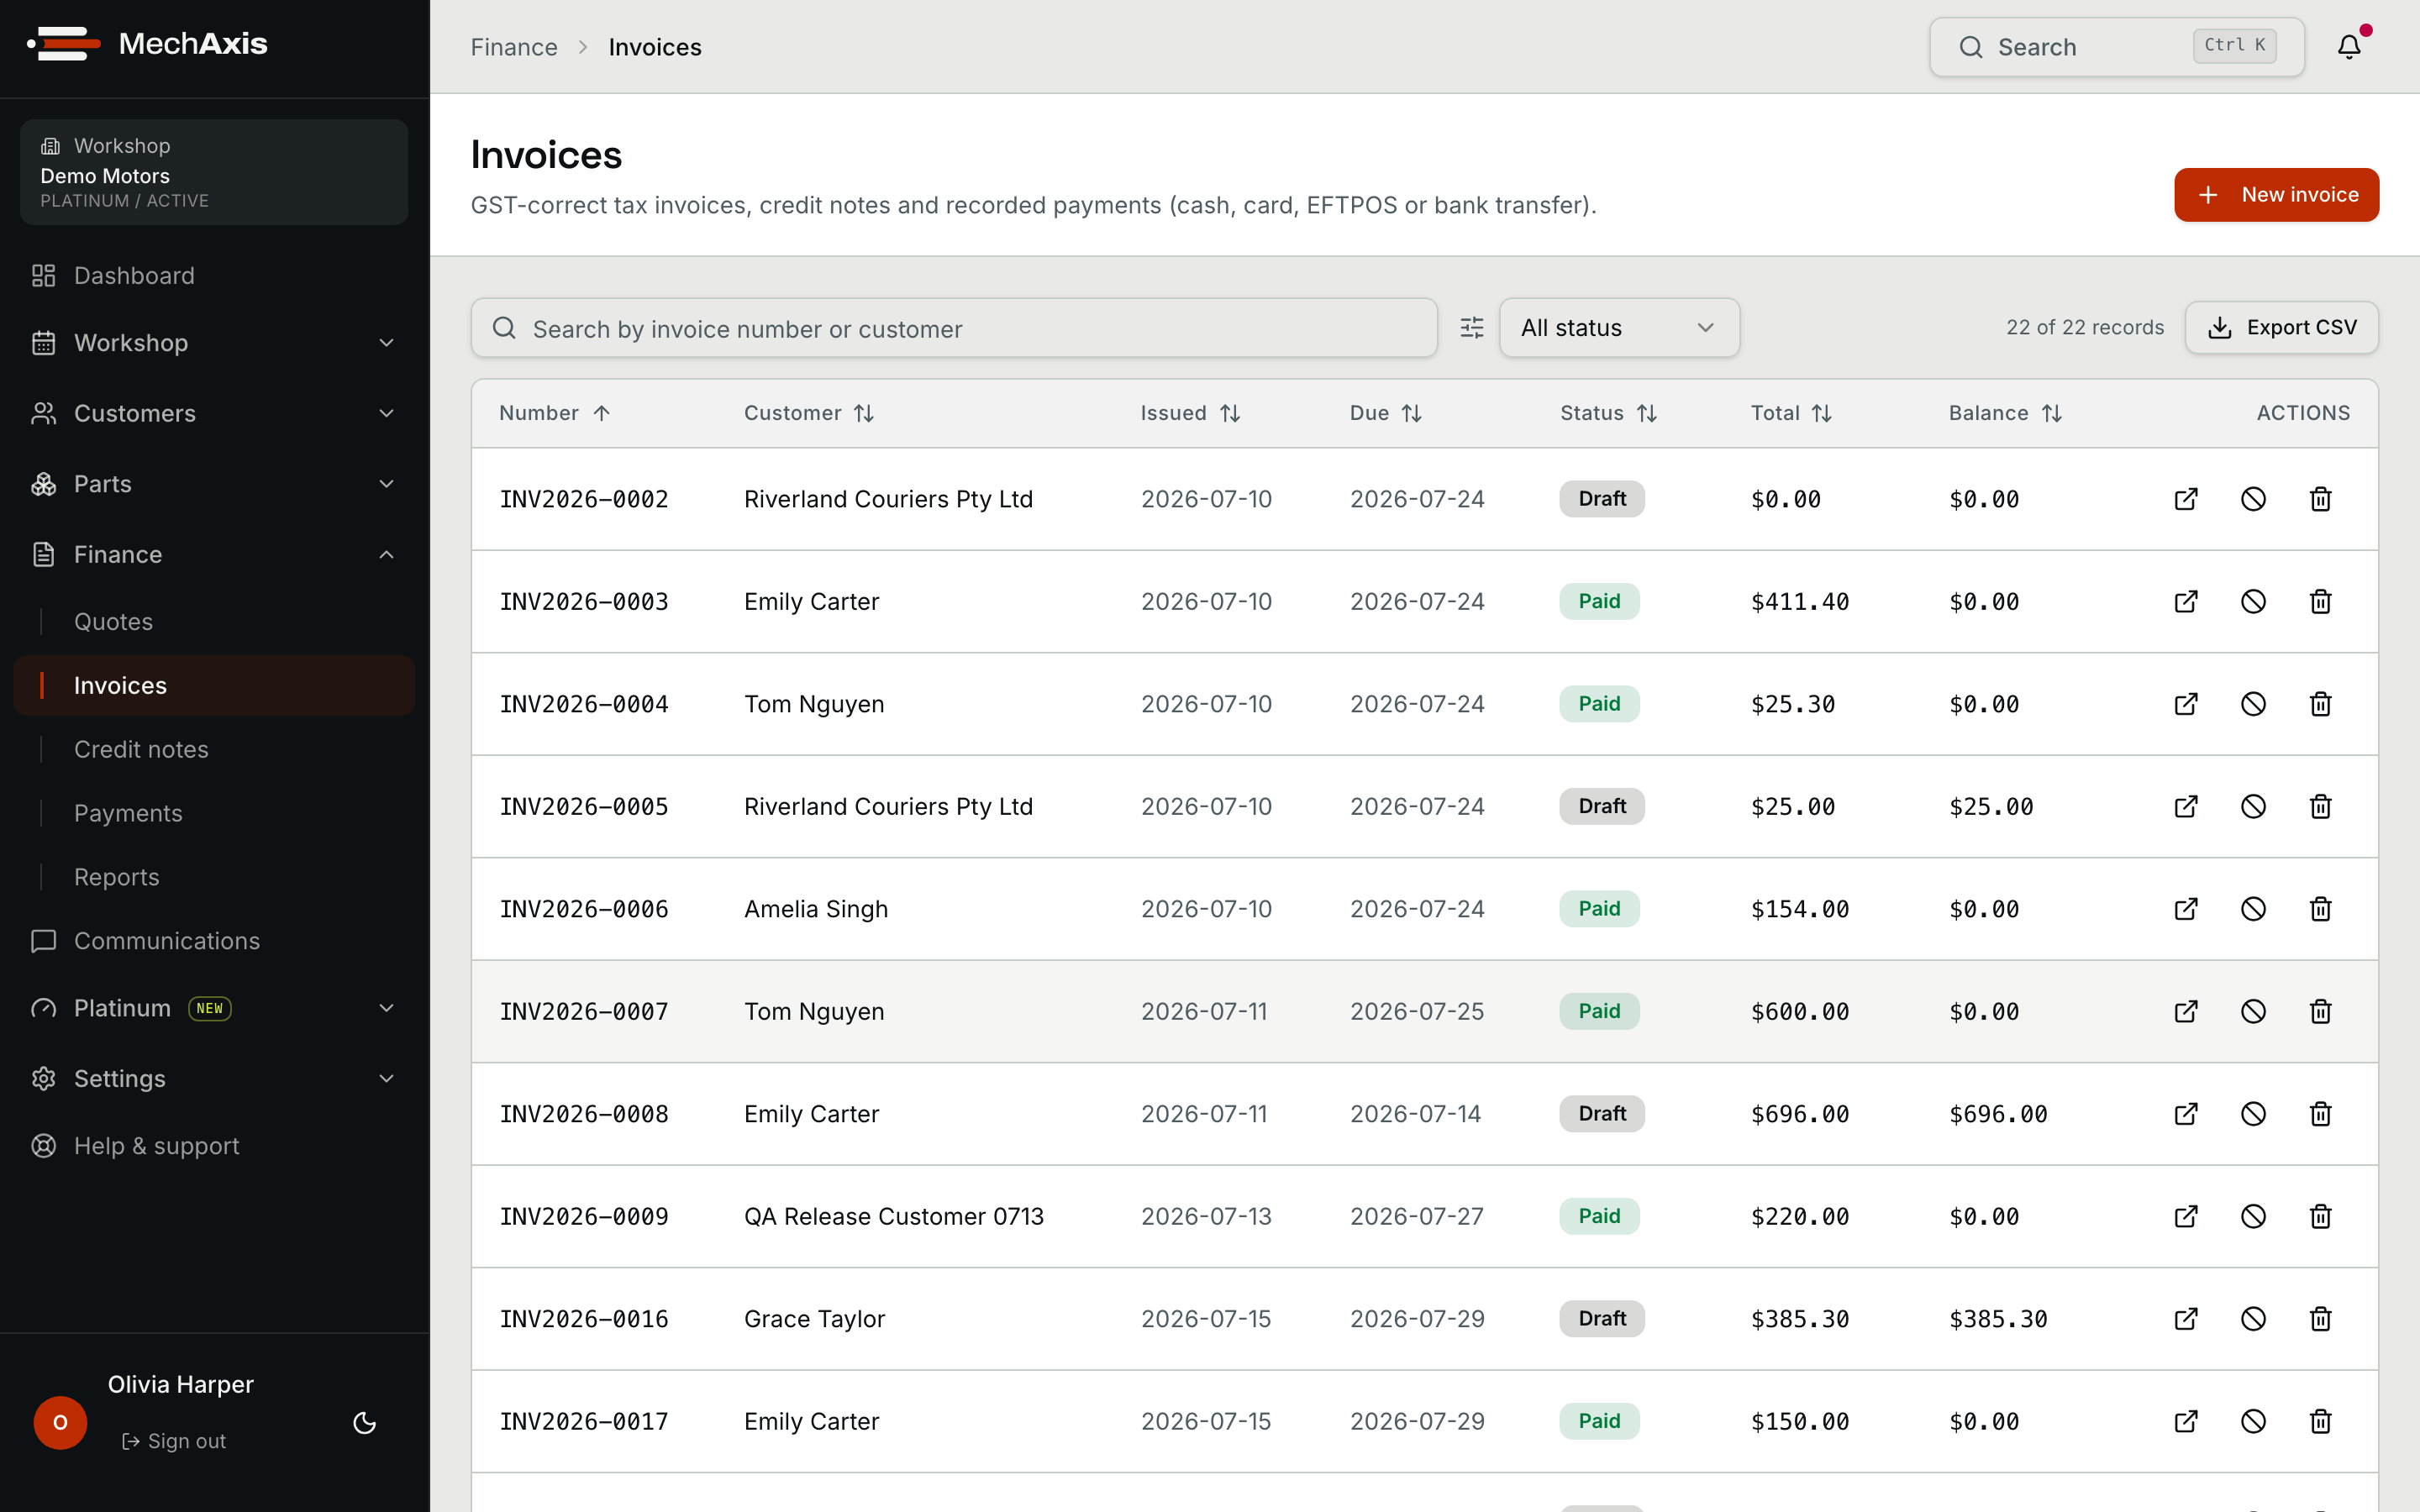Delete invoice INV2026-0016
The width and height of the screenshot is (2420, 1512).
(2320, 1319)
